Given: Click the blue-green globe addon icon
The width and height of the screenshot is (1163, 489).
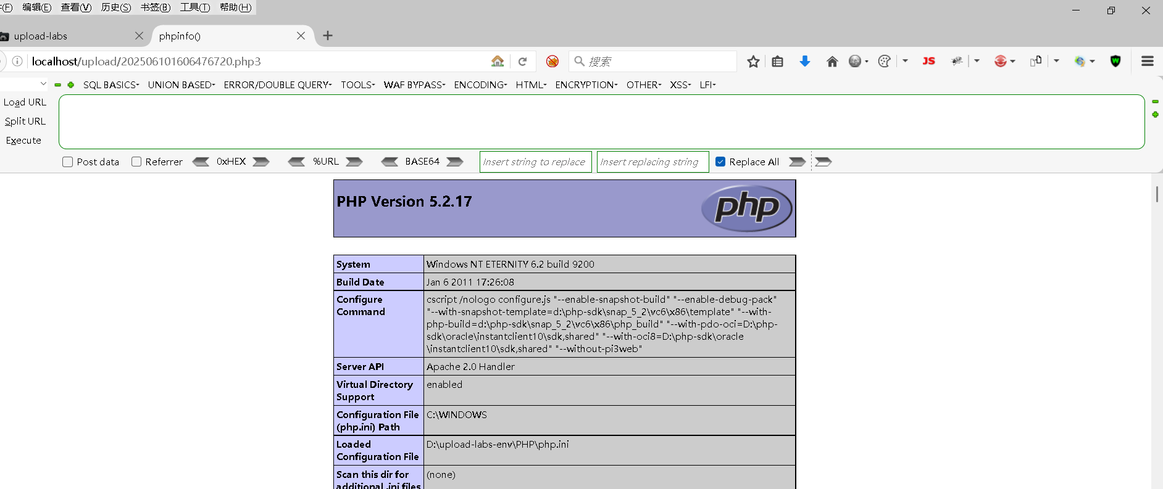Looking at the screenshot, I should pyautogui.click(x=1080, y=61).
